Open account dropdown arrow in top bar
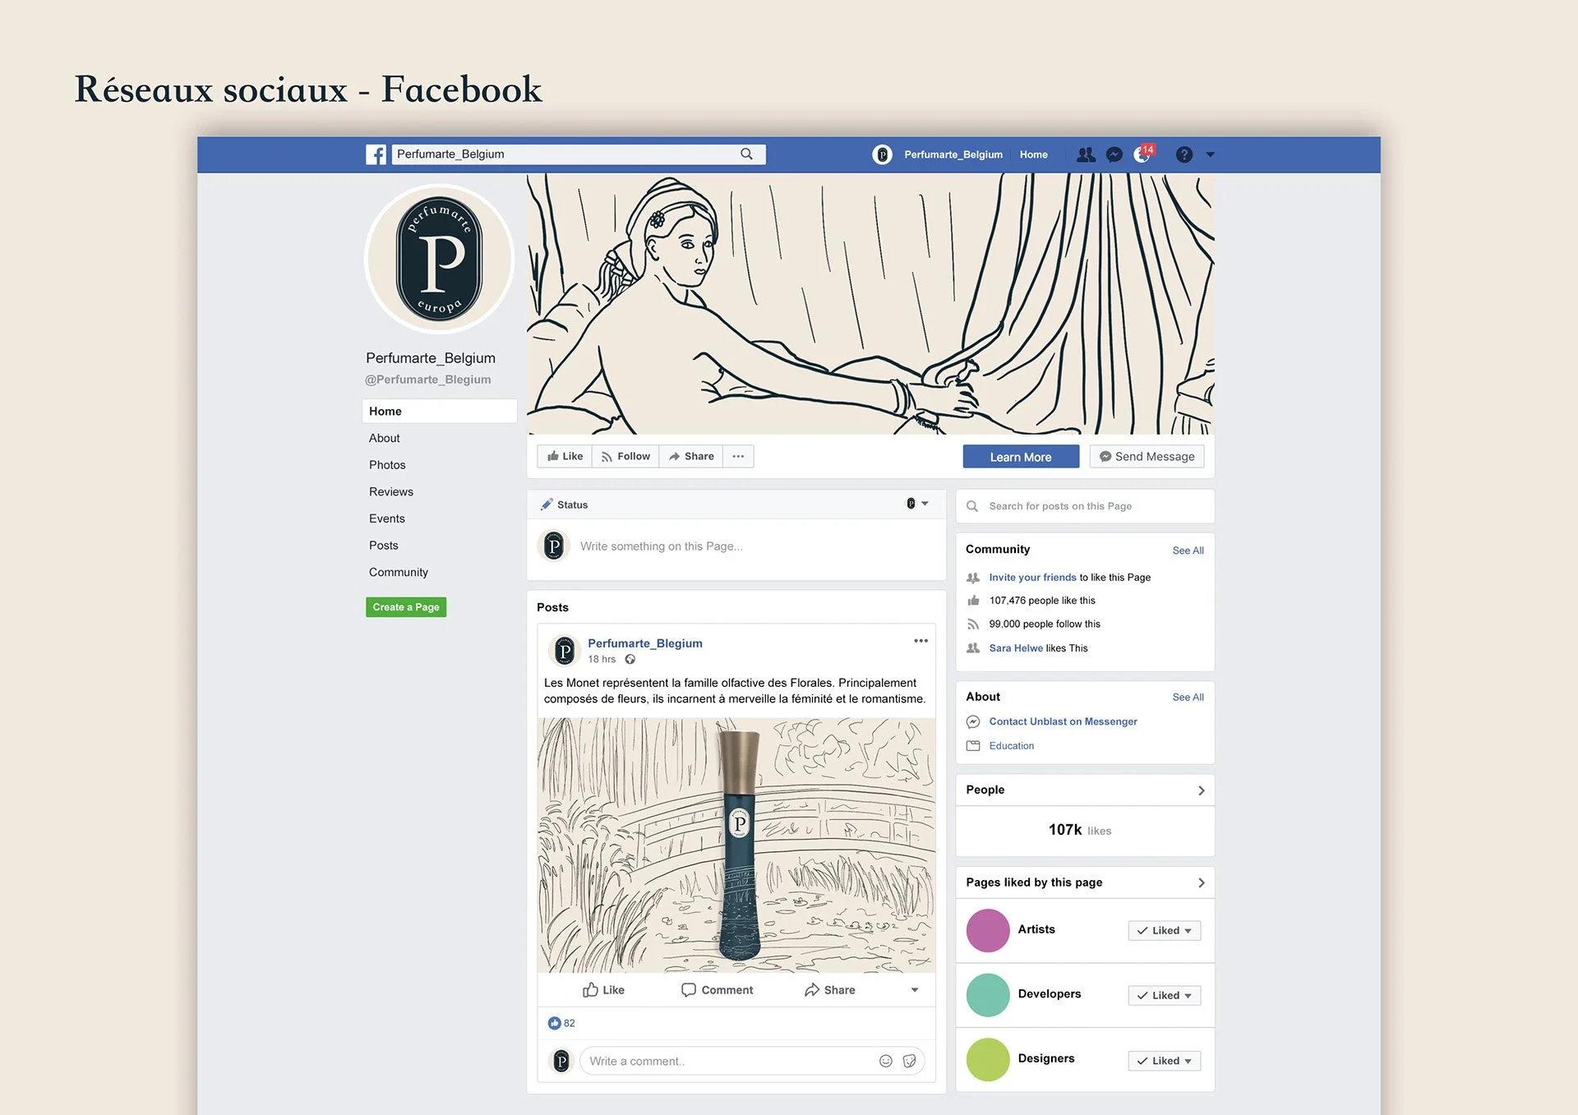Screen dimensions: 1578x1115 pos(1210,154)
